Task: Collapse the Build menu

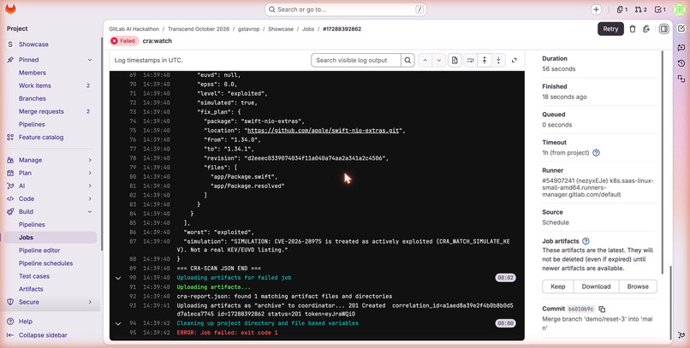Action: (x=90, y=212)
